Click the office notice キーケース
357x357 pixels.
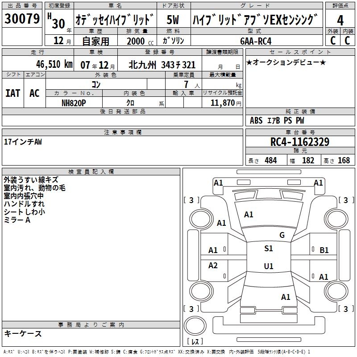click(23, 333)
